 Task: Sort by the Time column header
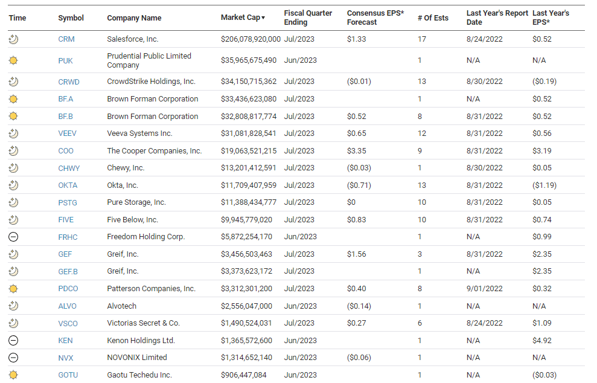tap(18, 18)
